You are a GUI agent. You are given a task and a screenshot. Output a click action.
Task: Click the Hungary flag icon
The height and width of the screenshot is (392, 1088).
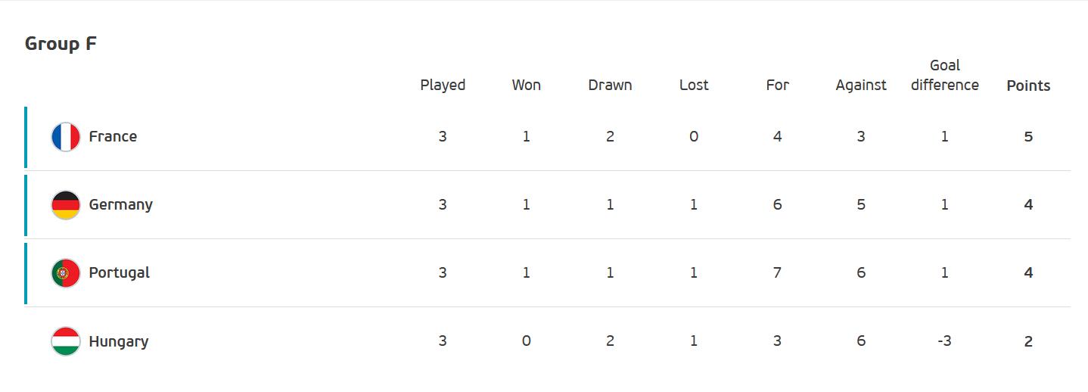click(x=66, y=341)
